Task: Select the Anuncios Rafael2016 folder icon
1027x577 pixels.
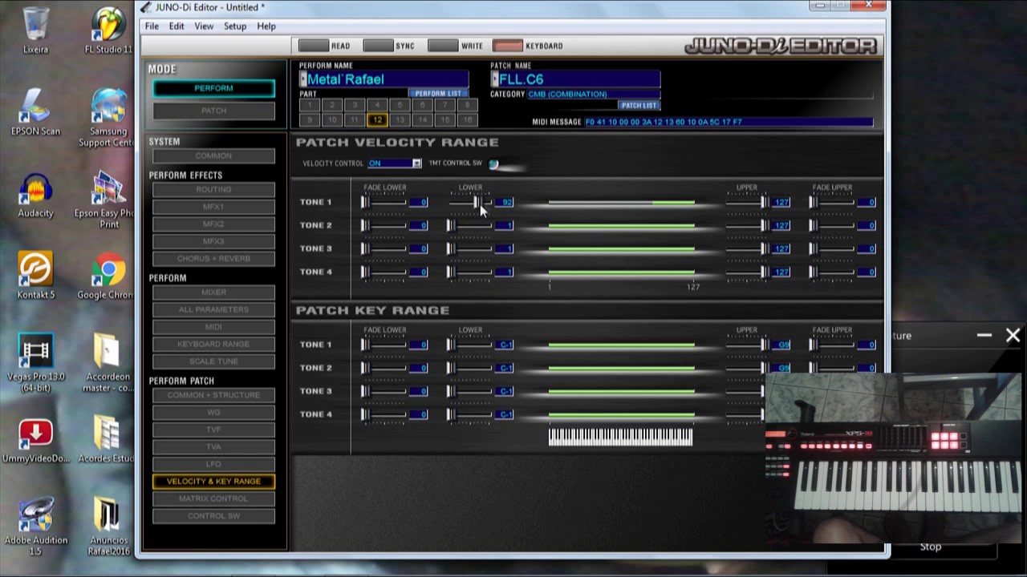Action: [x=107, y=527]
